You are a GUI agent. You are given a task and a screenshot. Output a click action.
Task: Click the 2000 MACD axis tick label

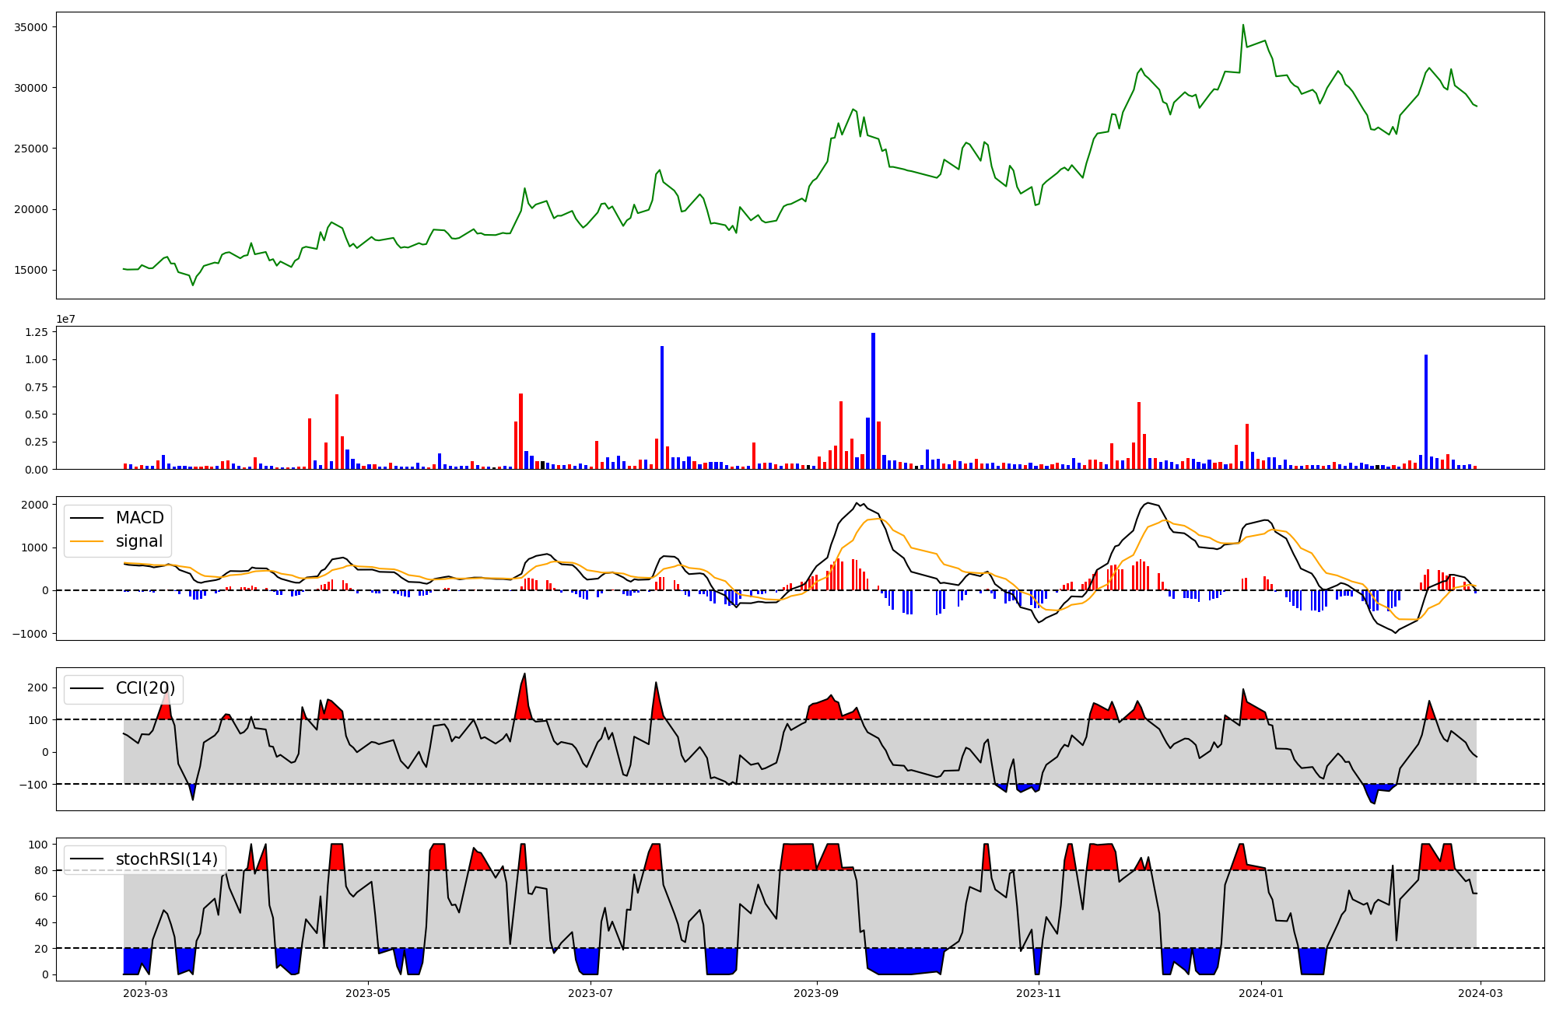(36, 505)
